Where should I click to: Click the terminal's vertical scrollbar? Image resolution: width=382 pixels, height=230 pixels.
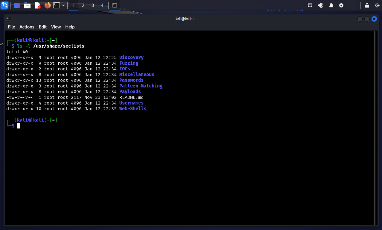(375, 127)
